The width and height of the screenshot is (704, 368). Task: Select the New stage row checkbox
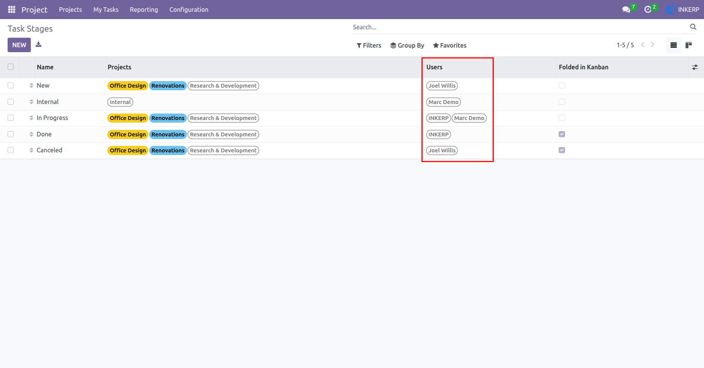click(11, 85)
